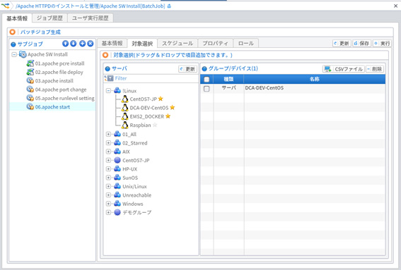401x270 pixels.
Task: Switch to the ジョブ履歴 tab
Action: point(50,18)
